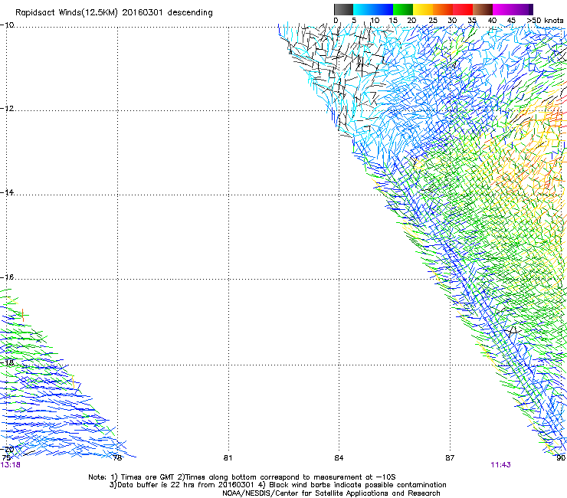Click the '>50 knots' legend label
This screenshot has height=498, width=567.
coord(545,21)
